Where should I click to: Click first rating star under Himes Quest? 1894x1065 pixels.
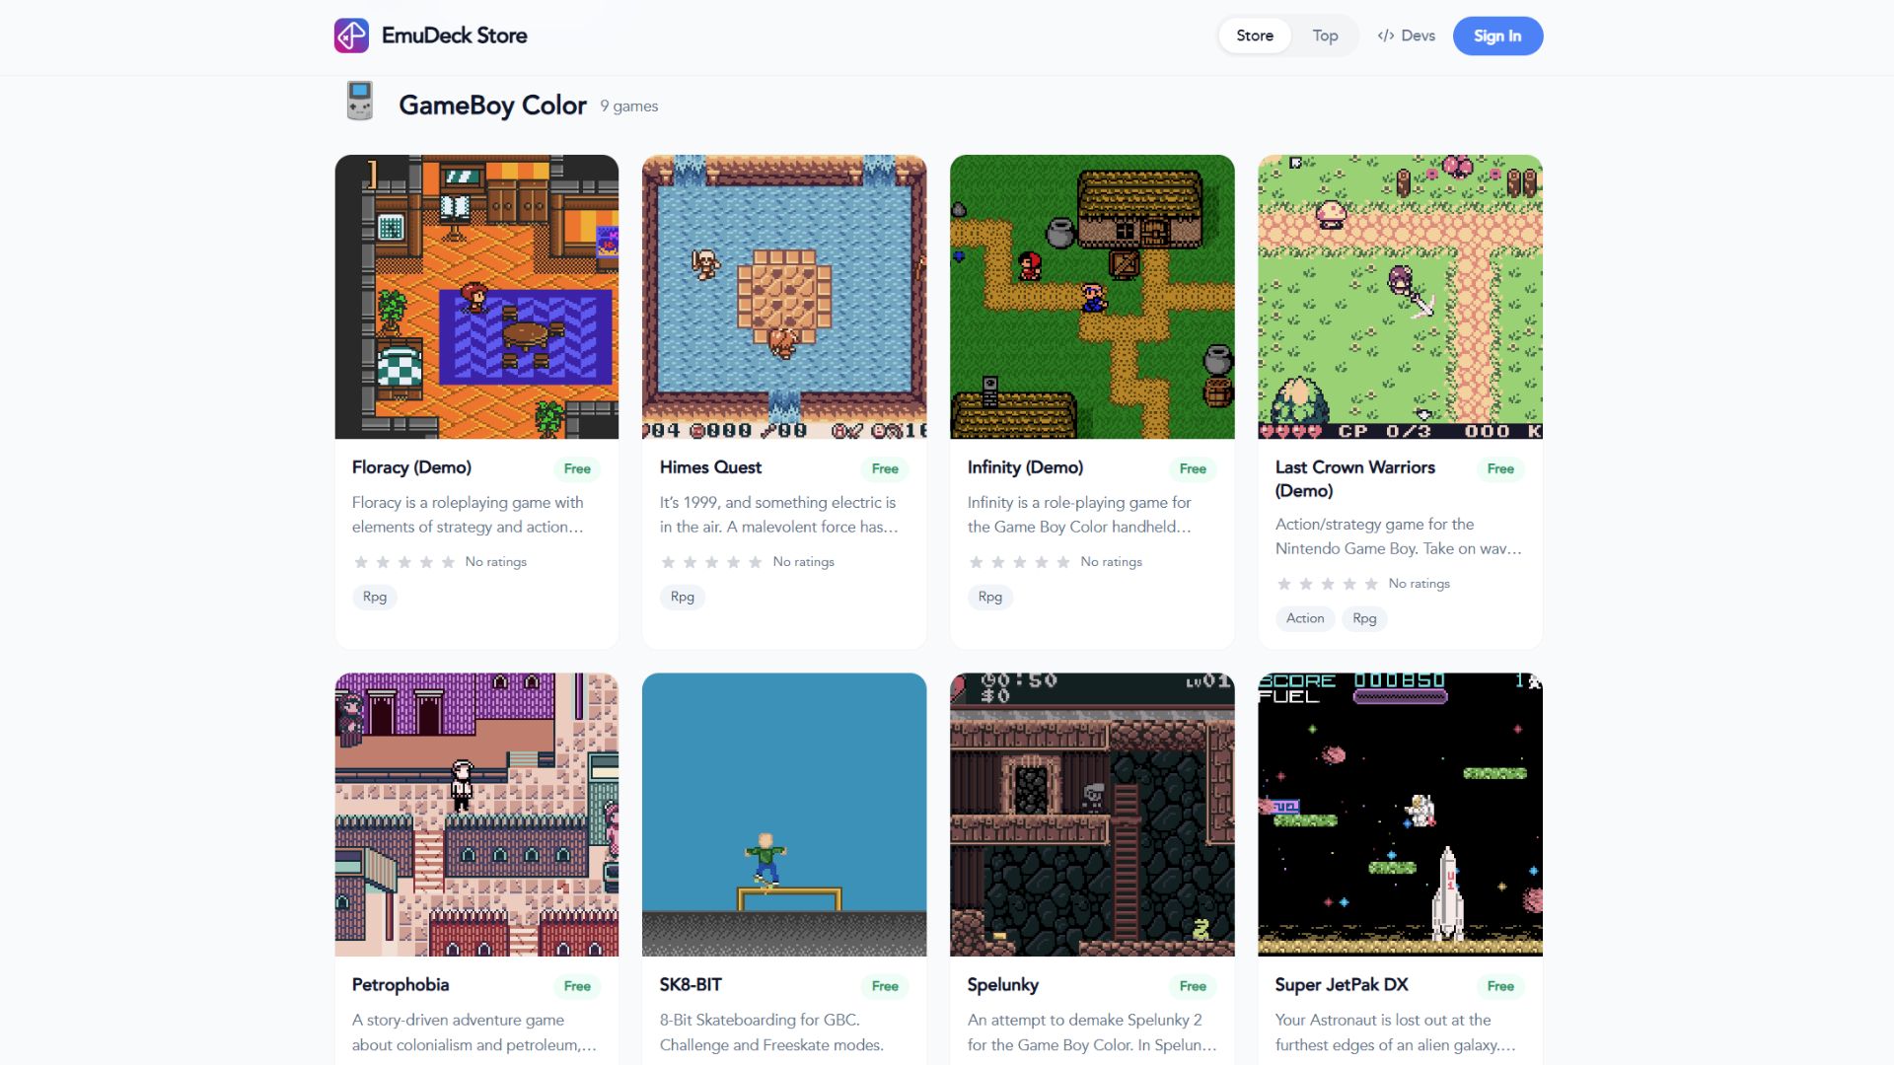pos(669,562)
